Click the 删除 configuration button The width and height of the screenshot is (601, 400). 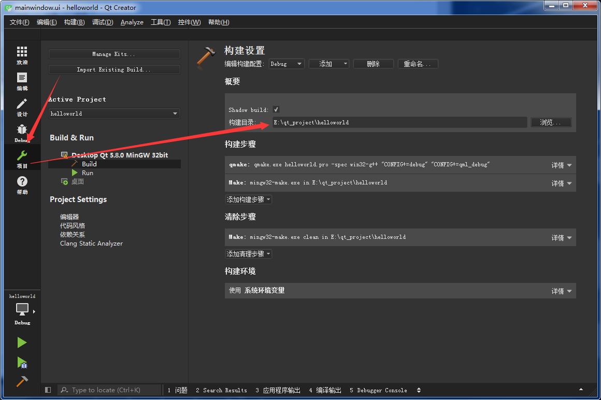click(x=374, y=64)
